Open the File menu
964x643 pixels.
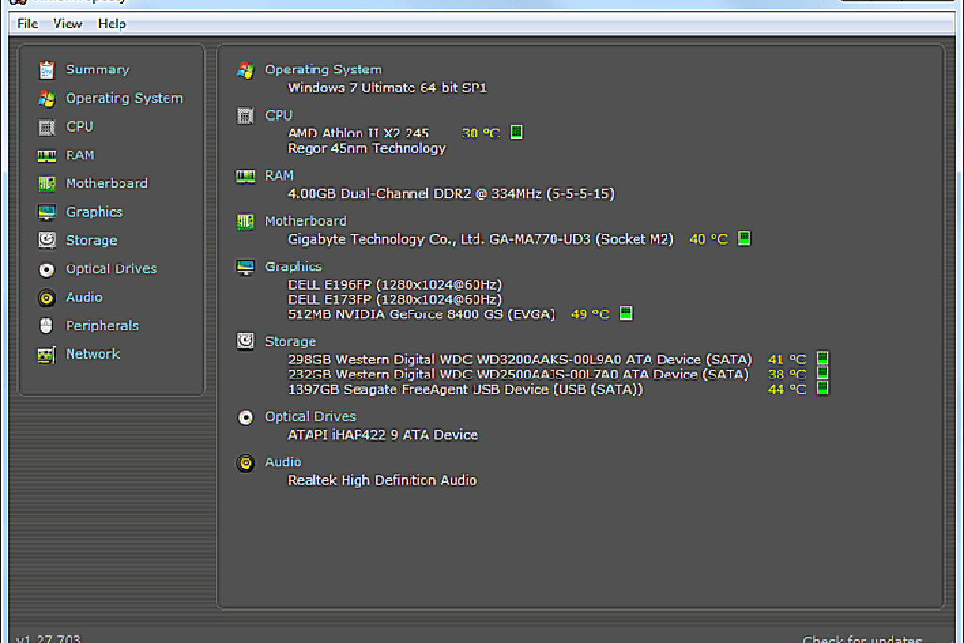click(x=27, y=24)
